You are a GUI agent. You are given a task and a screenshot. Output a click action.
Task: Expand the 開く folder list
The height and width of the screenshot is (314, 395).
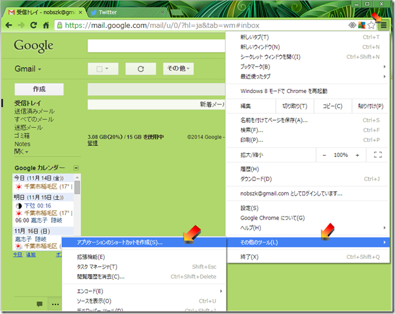click(21, 152)
